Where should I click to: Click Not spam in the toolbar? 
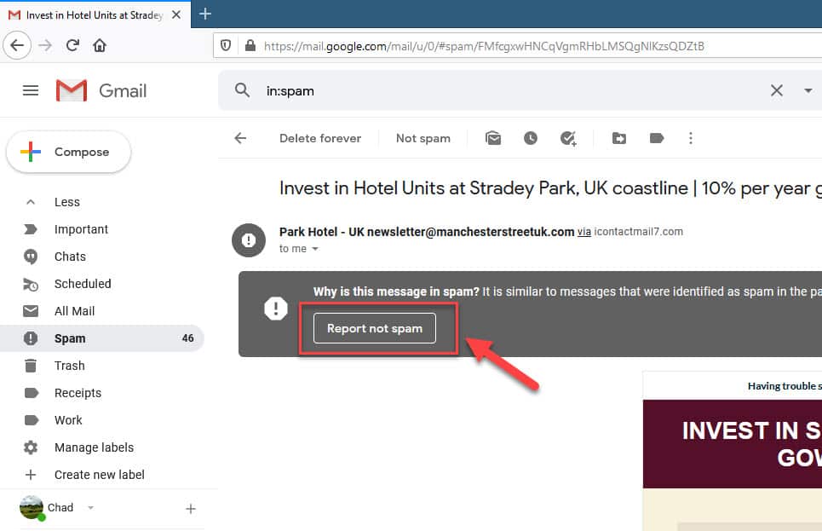(423, 139)
